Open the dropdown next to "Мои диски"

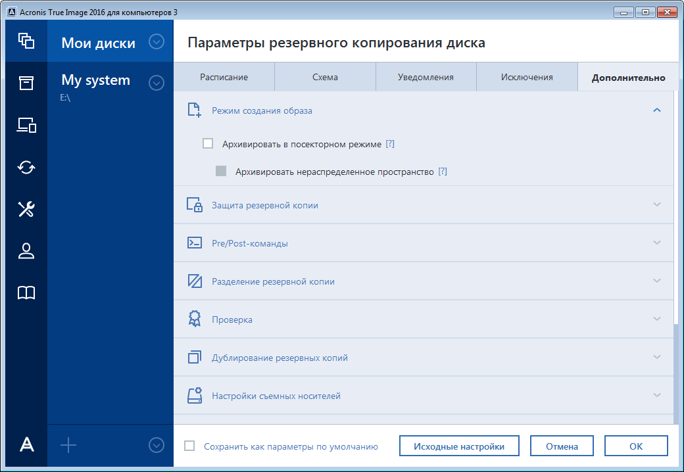pos(156,42)
